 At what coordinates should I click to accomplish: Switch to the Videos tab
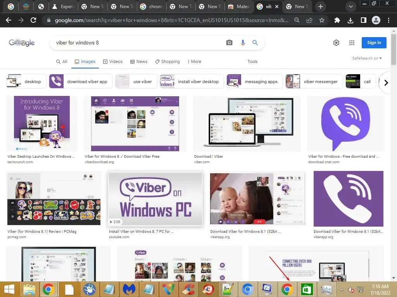(x=113, y=61)
